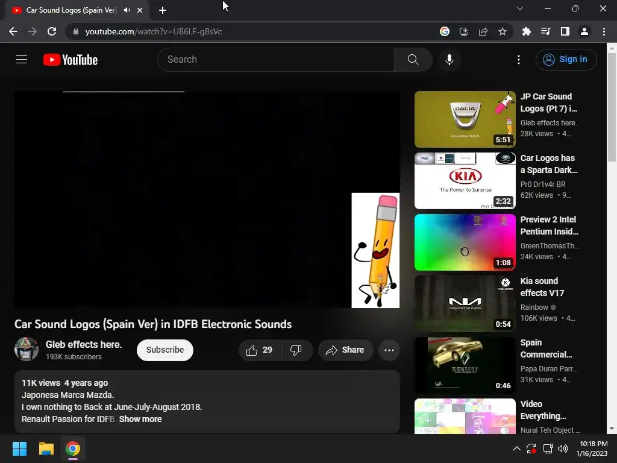
Task: Open Preview 2 Intel Pentium thumbnail
Action: pyautogui.click(x=465, y=242)
